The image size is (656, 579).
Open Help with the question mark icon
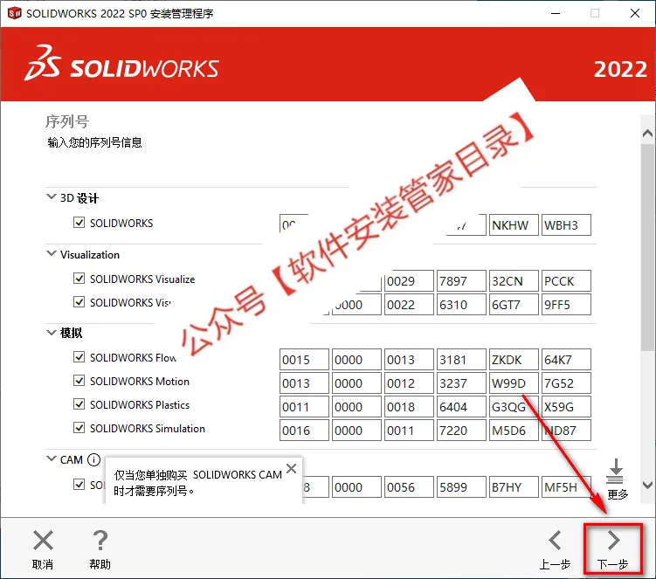[x=100, y=540]
